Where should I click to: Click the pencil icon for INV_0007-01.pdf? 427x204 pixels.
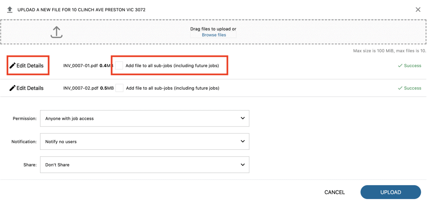pyautogui.click(x=13, y=65)
